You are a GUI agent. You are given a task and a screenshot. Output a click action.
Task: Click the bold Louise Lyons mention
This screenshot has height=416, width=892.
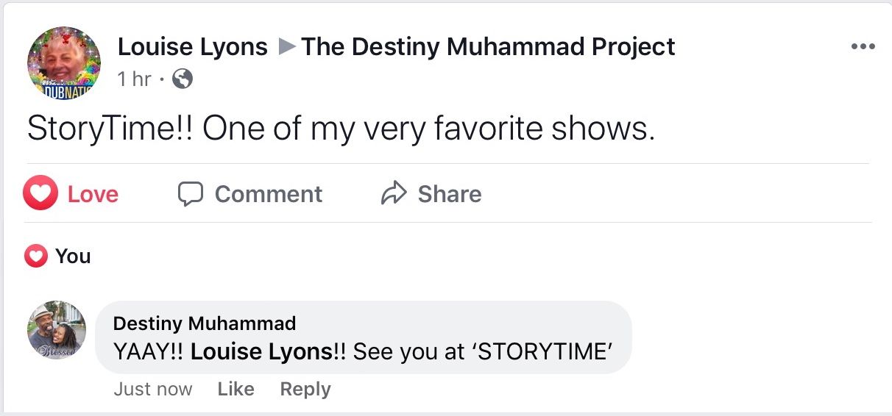[261, 351]
